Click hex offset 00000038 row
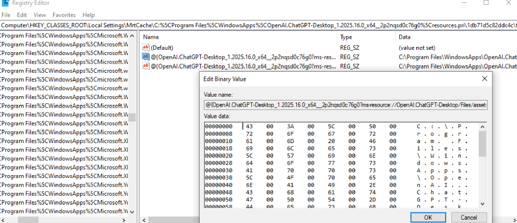517x223 pixels. (218, 178)
